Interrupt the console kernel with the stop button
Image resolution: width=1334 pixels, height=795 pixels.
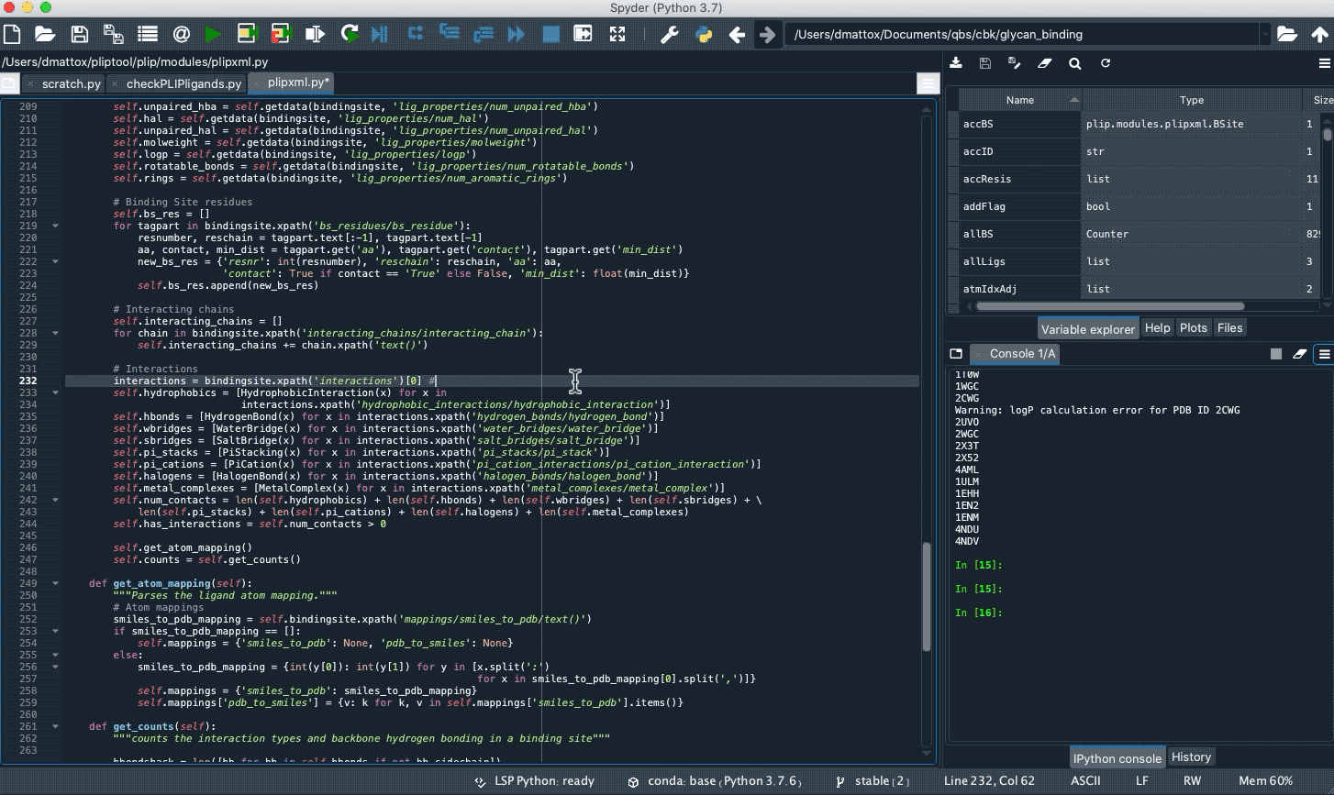1275,353
